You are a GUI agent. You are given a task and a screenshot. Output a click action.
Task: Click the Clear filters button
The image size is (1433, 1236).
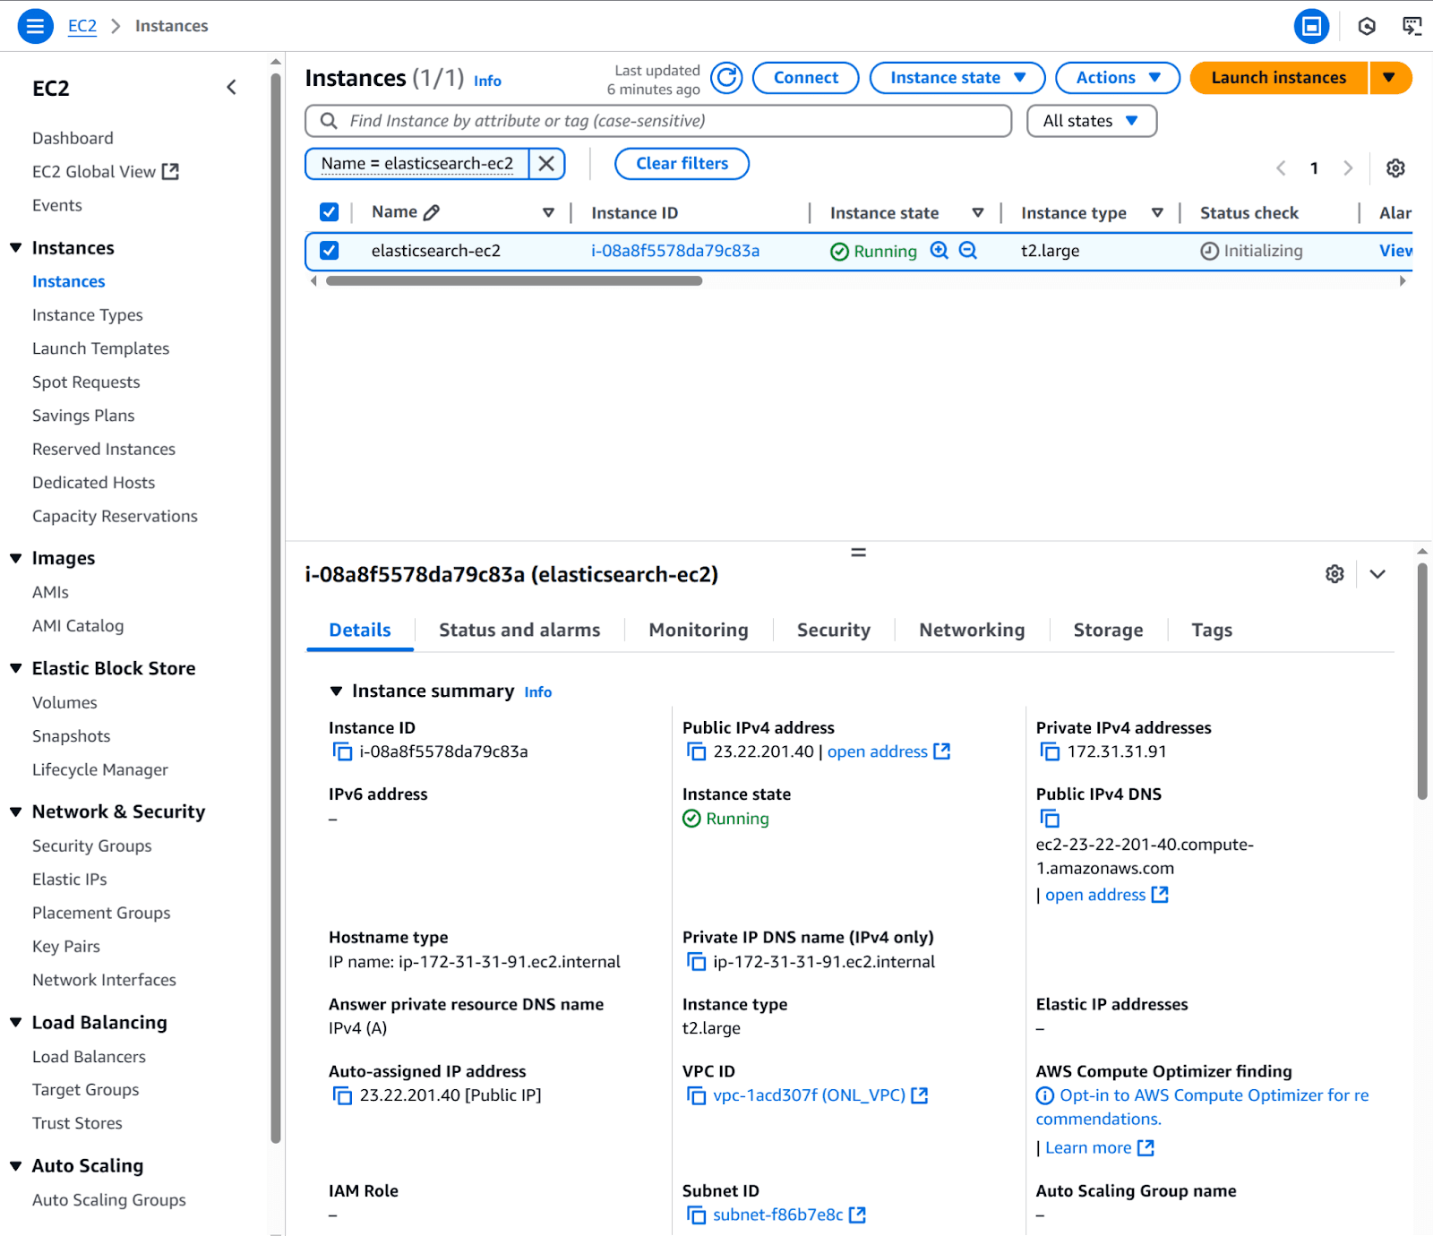tap(682, 163)
